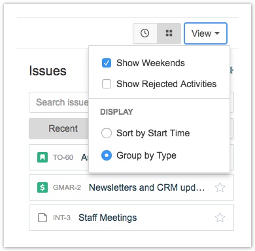The height and width of the screenshot is (251, 255).
Task: Click the green dollar icon for GMAR-2
Action: (42, 187)
